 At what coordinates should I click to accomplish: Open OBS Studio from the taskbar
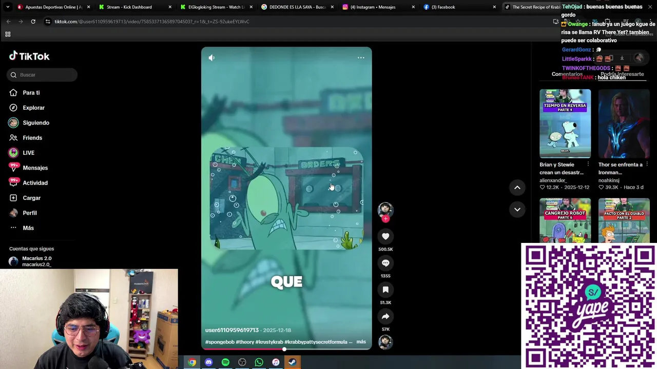tap(242, 362)
